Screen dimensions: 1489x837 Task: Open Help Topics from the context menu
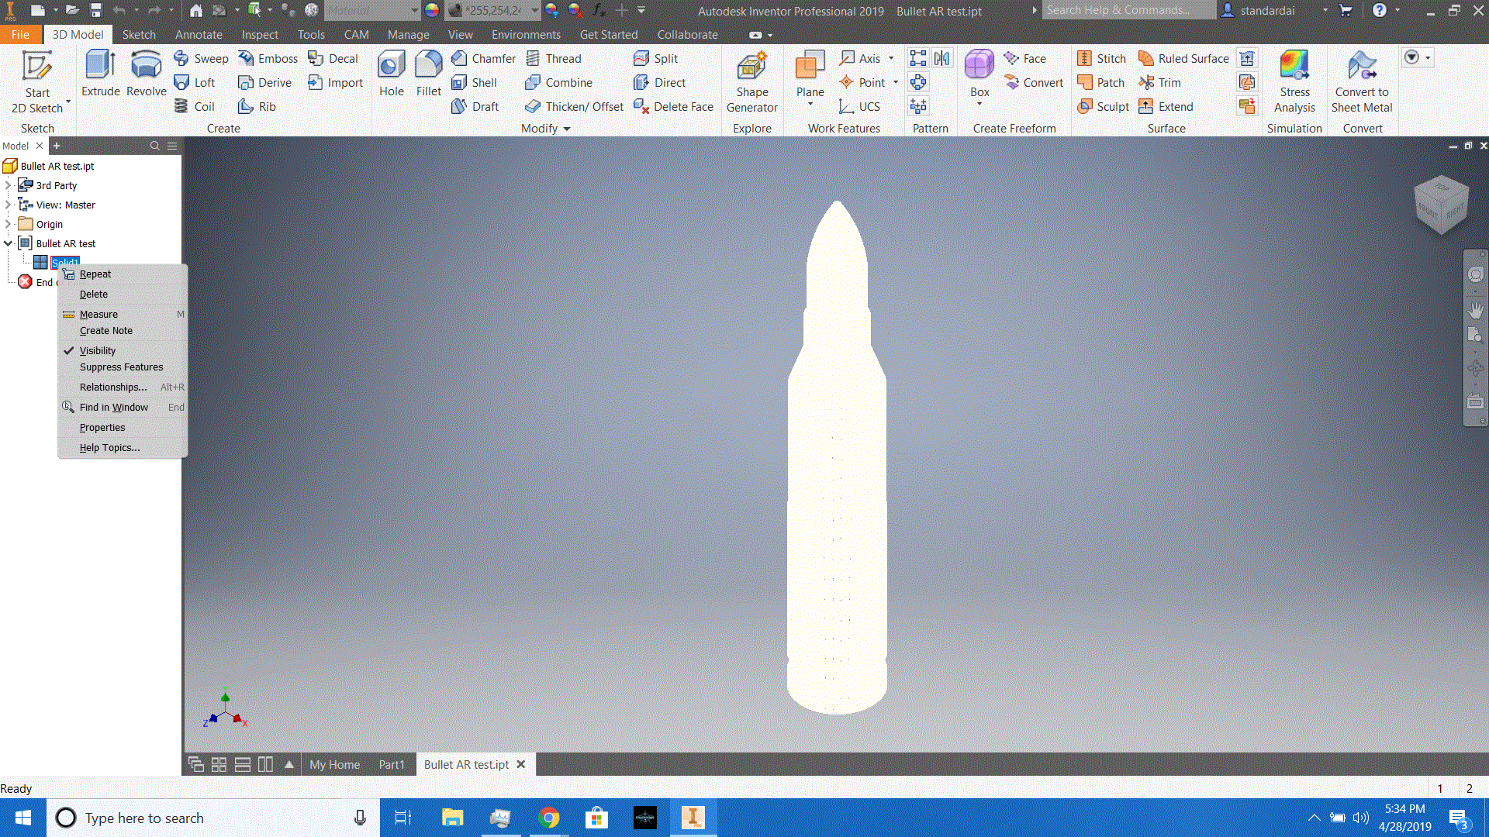click(x=109, y=447)
